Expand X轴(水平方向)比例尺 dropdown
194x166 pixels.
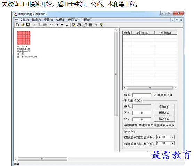click(172, 137)
